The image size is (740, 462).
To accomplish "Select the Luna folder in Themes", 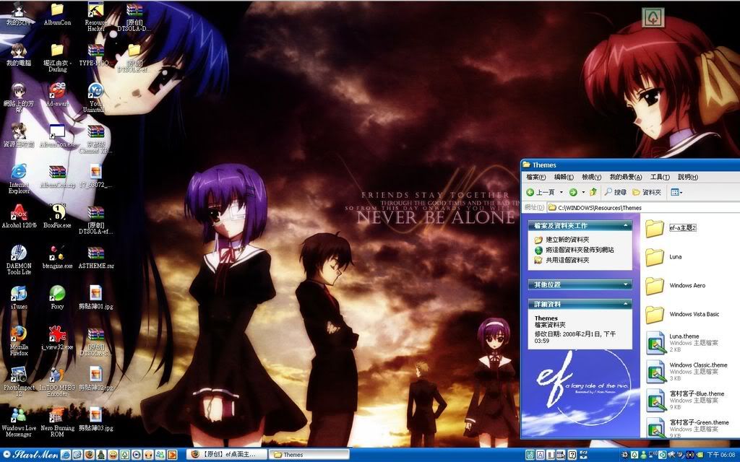I will 663,257.
